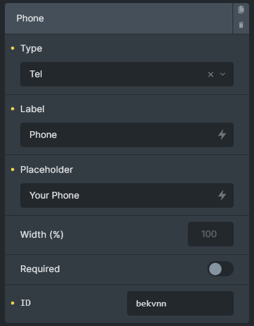Toggle the Required switch
Image resolution: width=254 pixels, height=326 pixels.
coord(220,269)
